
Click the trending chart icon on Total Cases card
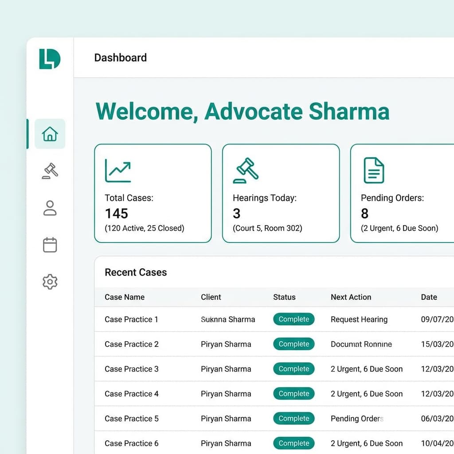118,170
